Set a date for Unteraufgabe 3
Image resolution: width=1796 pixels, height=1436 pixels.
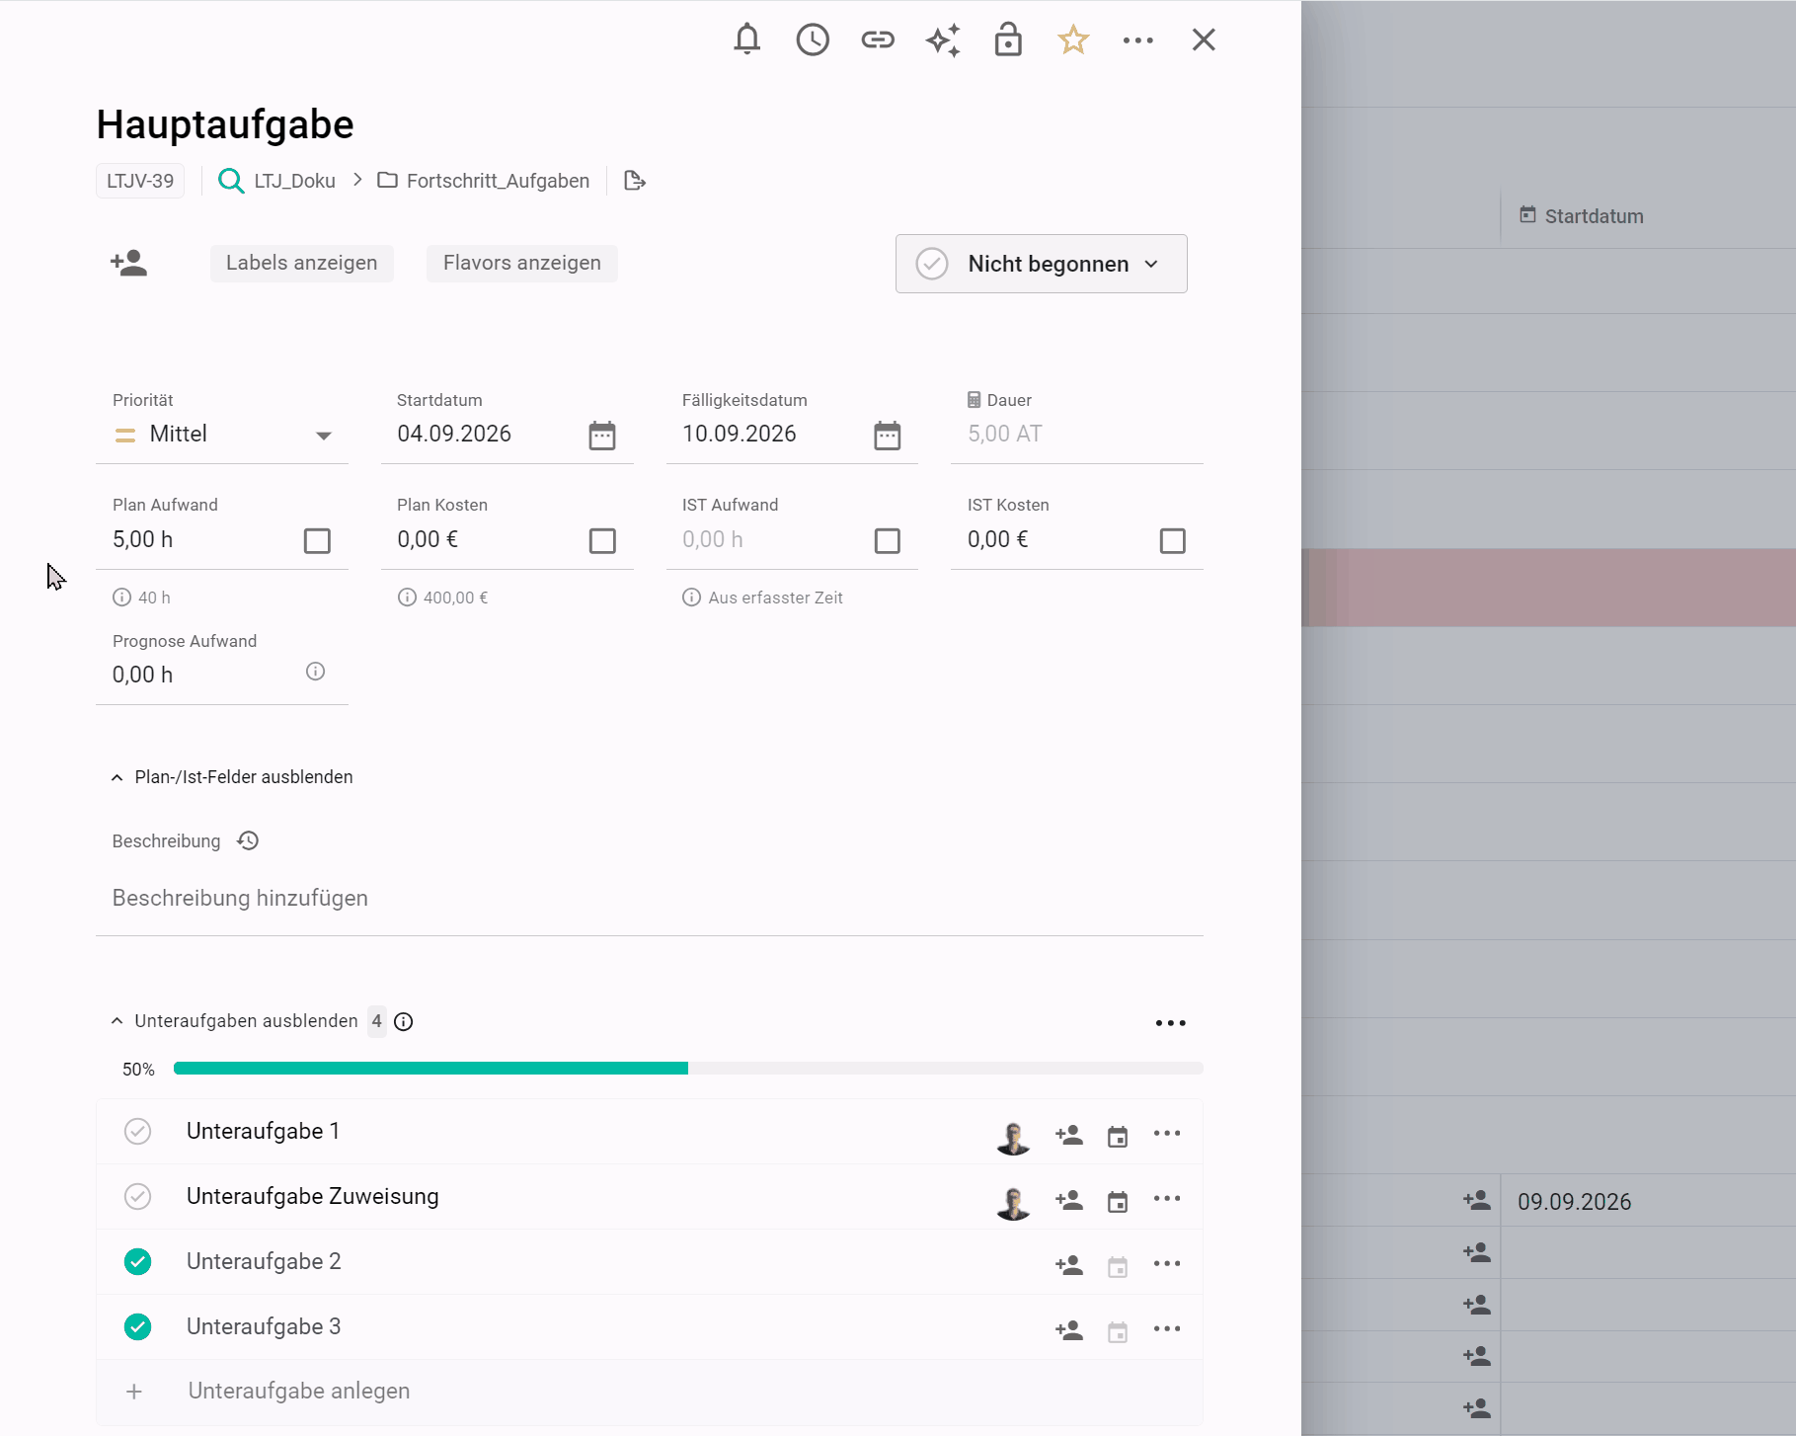1118,1331
